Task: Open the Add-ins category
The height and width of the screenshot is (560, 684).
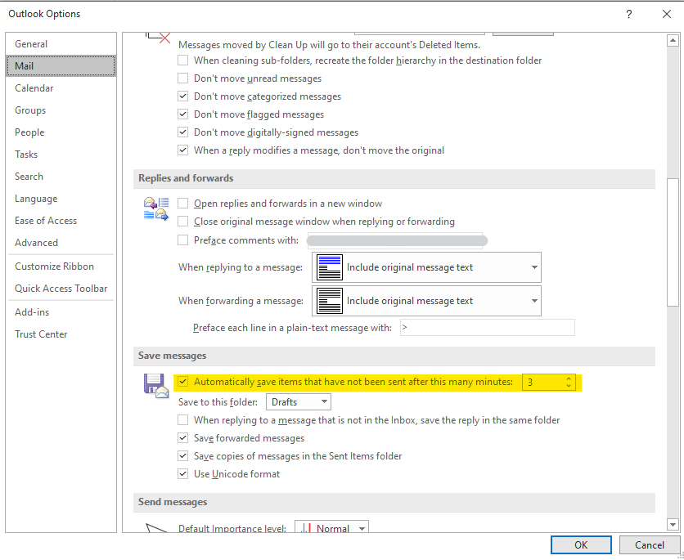Action: tap(61, 312)
